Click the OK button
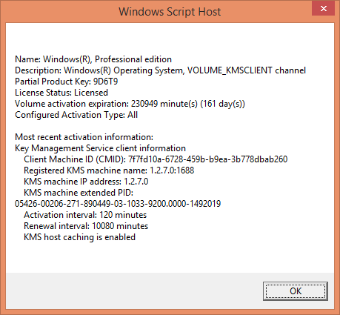 click(296, 291)
